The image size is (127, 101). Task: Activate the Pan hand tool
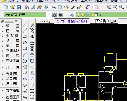click(x=109, y=7)
